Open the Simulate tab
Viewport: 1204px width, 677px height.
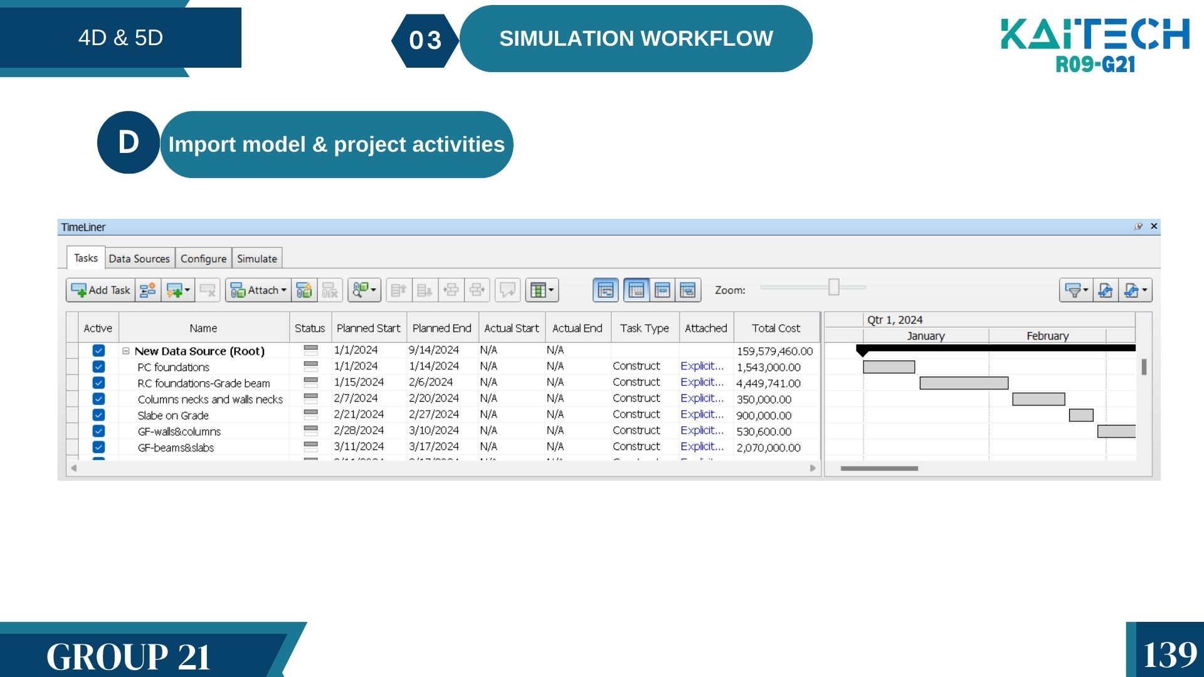coord(256,258)
